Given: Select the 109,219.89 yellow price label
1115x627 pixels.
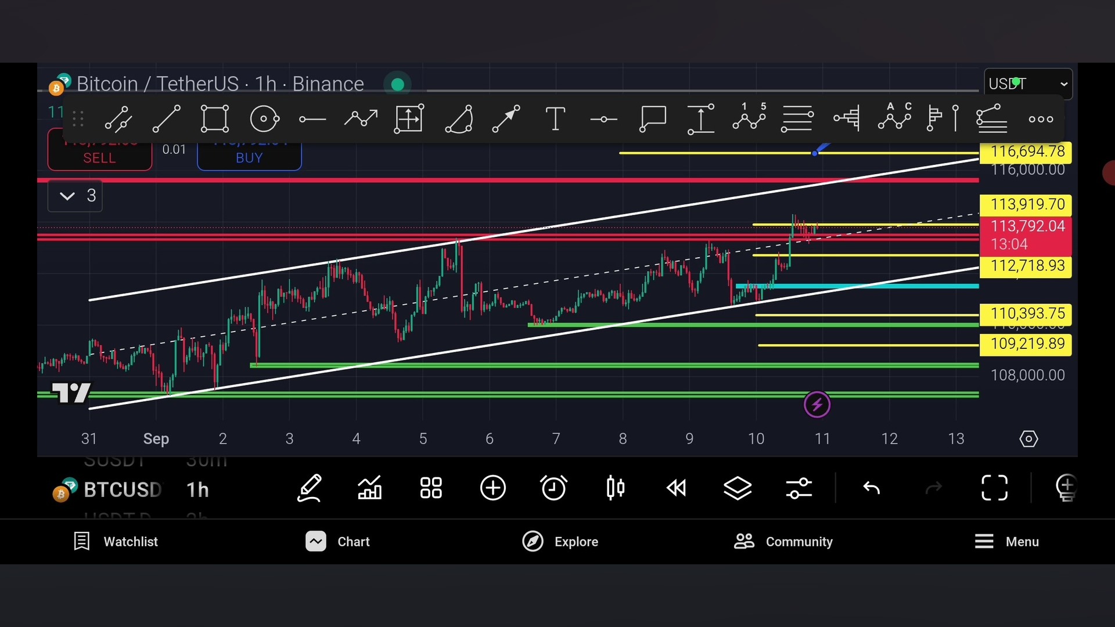Looking at the screenshot, I should 1026,344.
